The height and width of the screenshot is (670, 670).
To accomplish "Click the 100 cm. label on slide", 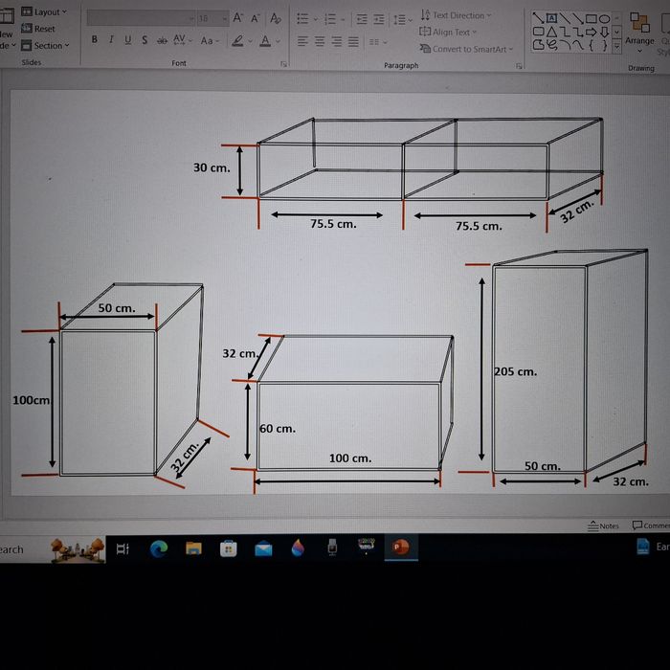I will [x=350, y=458].
